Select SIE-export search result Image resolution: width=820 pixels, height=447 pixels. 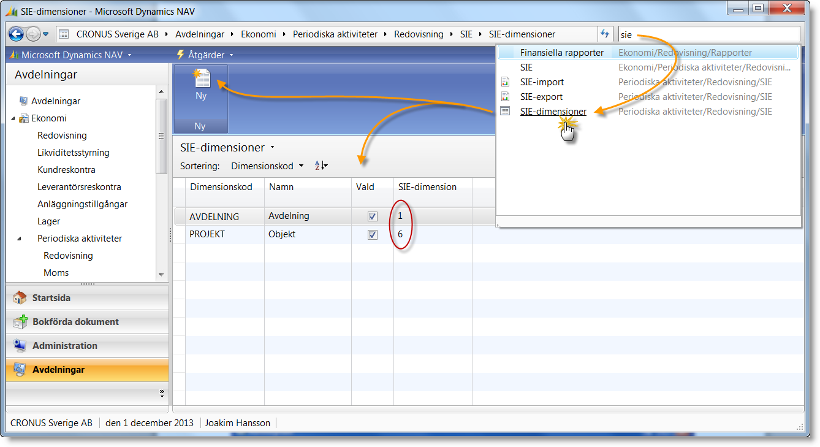647,97
